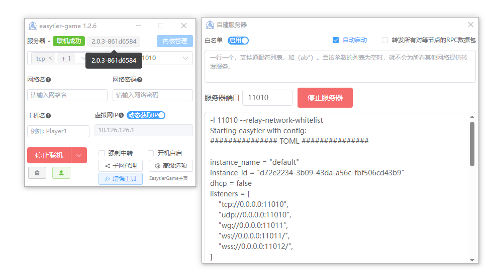Click the red stop connection button
The image size is (489, 274).
[x=49, y=155]
